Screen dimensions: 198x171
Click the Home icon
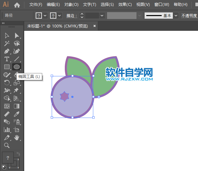click(x=17, y=5)
